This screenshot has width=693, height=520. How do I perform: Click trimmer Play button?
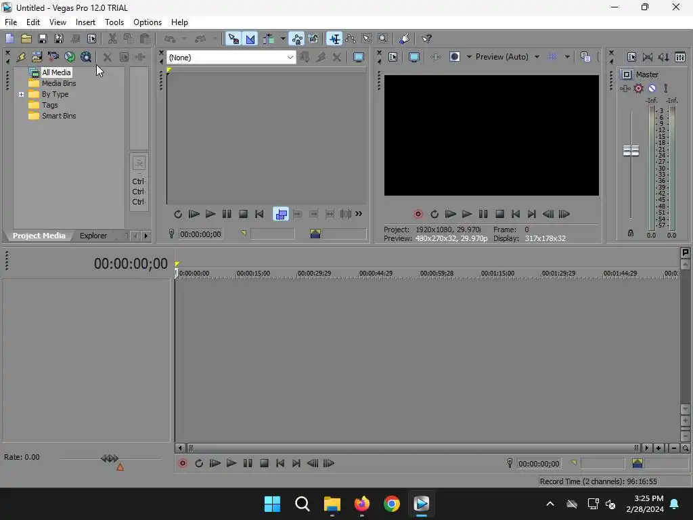click(210, 215)
